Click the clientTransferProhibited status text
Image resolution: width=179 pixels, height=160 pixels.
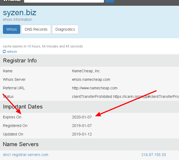[92, 97]
